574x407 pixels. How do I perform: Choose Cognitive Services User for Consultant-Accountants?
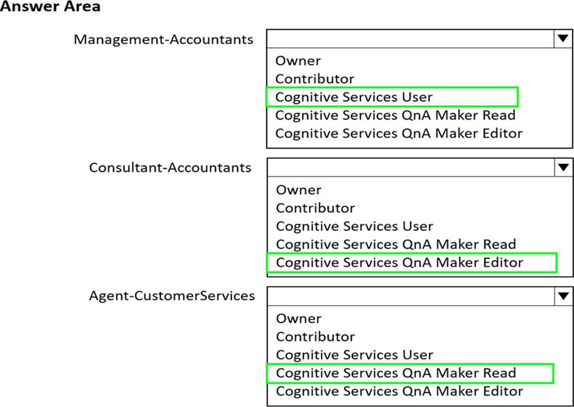coord(354,226)
